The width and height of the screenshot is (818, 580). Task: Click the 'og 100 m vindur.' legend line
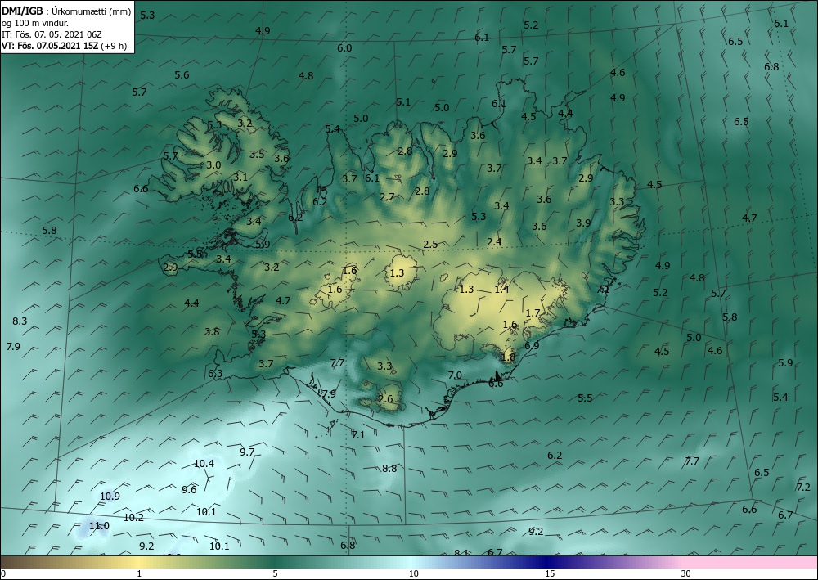point(34,24)
